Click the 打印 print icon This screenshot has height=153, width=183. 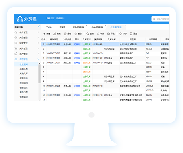coord(121,34)
